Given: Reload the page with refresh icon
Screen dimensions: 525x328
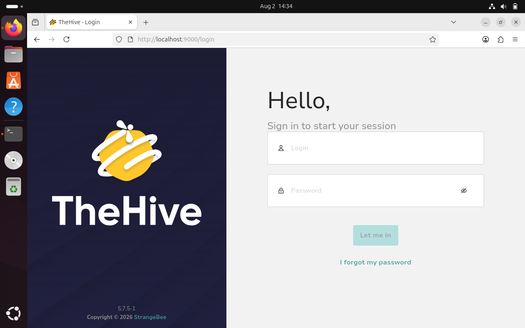Looking at the screenshot, I should 66,39.
